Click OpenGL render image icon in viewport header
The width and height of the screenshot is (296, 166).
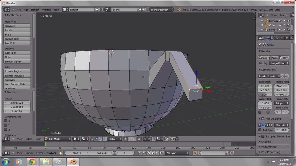(172, 139)
